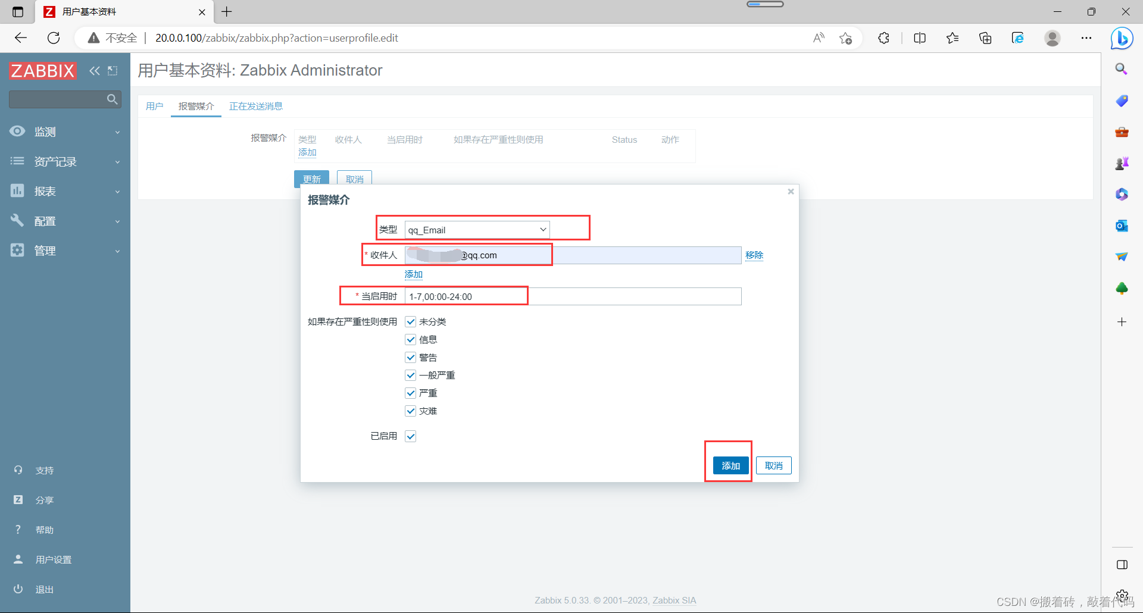
Task: Open browser extensions puzzle icon
Action: tap(884, 38)
